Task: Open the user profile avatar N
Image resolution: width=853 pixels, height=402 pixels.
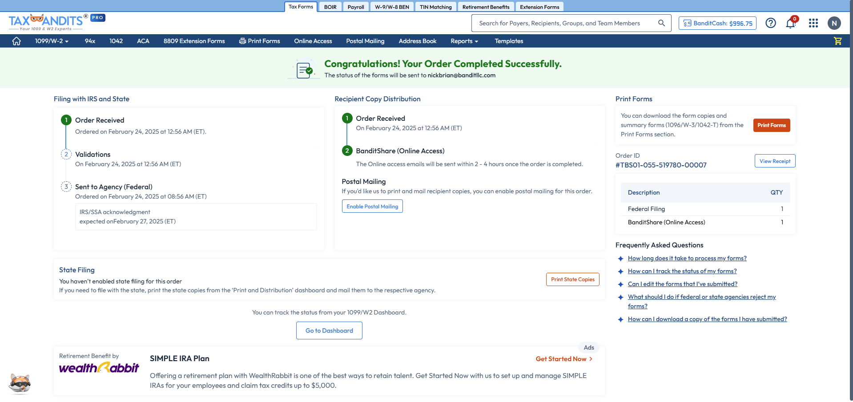Action: tap(834, 23)
